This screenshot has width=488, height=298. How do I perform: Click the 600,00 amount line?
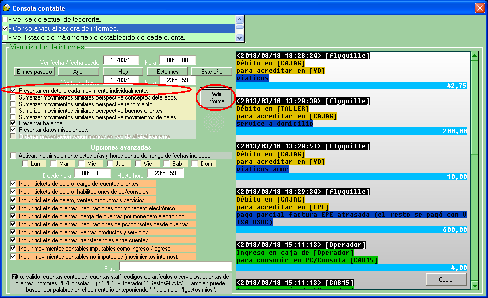pos(352,230)
